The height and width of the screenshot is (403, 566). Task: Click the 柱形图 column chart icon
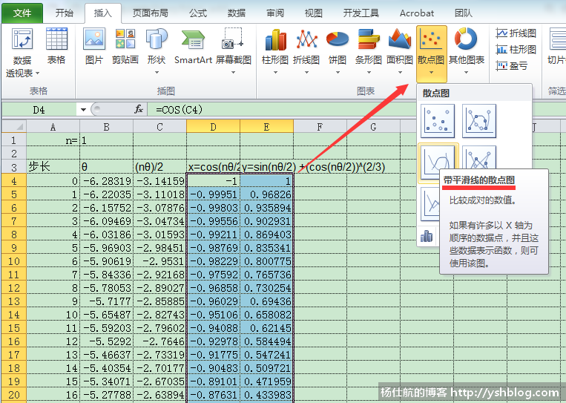pyautogui.click(x=275, y=40)
